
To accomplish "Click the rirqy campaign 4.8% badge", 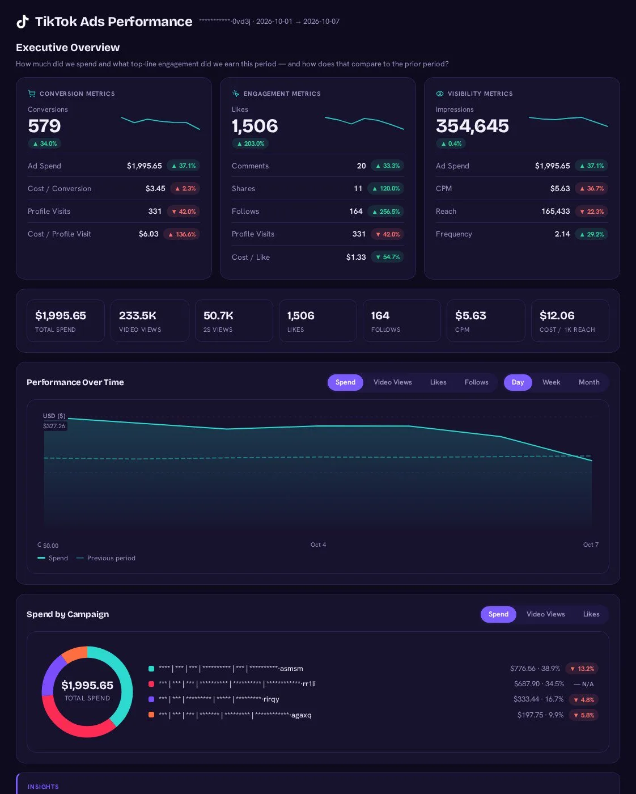I will (584, 700).
